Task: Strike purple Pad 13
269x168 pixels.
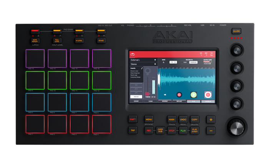Action: pyautogui.click(x=35, y=58)
